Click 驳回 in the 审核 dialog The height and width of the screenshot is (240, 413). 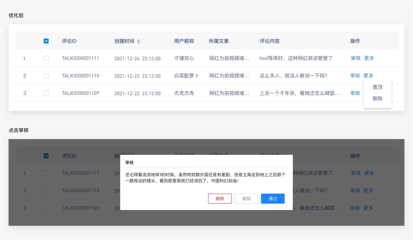pos(246,199)
